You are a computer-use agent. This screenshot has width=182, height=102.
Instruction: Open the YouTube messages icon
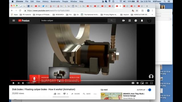(x=136, y=21)
